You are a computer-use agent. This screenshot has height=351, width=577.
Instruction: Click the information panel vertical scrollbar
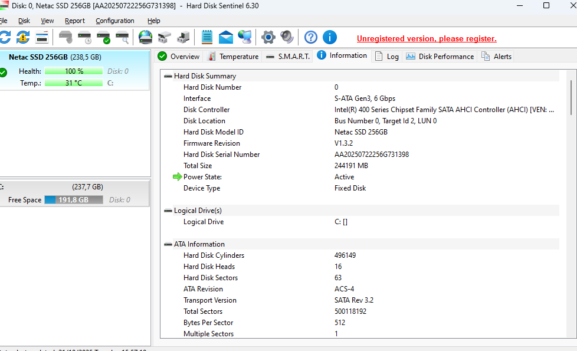coord(571,97)
